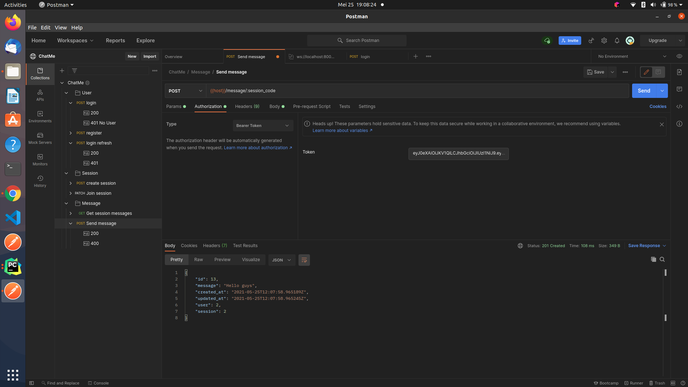Screen dimensions: 688x387
Task: Open request more actions ellipsis next to Save
Action: (625, 72)
